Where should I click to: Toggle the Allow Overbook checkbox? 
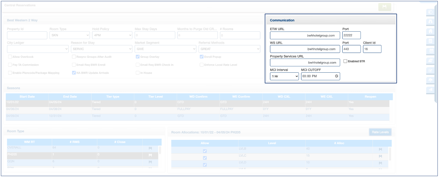10,57
